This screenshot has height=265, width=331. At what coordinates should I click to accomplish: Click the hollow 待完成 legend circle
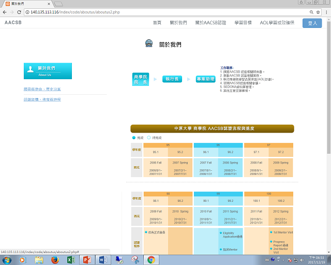click(x=149, y=138)
